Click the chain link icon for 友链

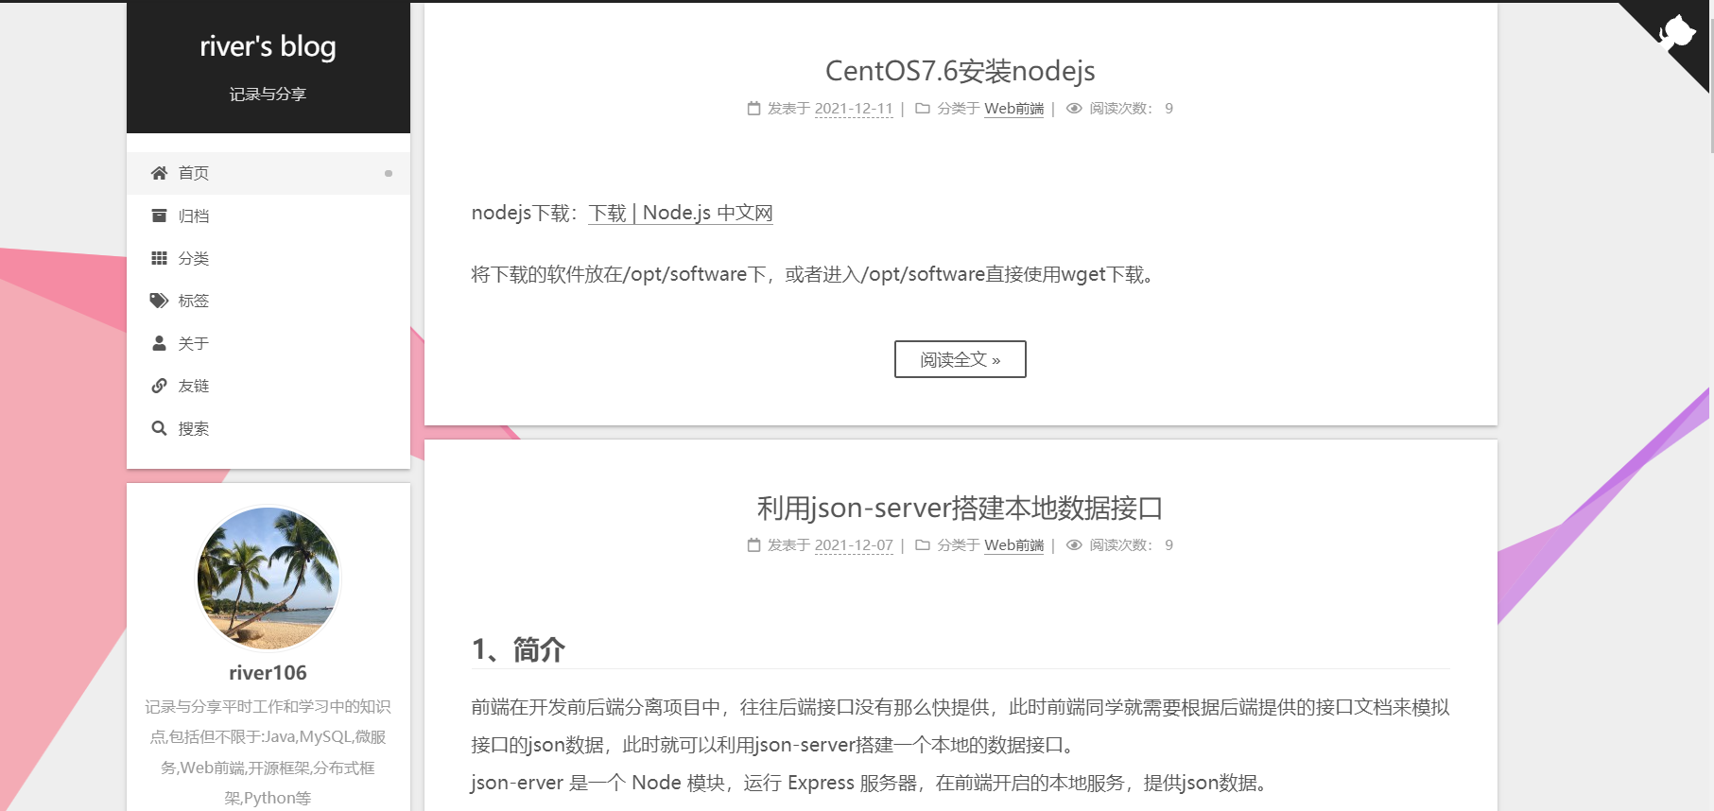coord(159,386)
